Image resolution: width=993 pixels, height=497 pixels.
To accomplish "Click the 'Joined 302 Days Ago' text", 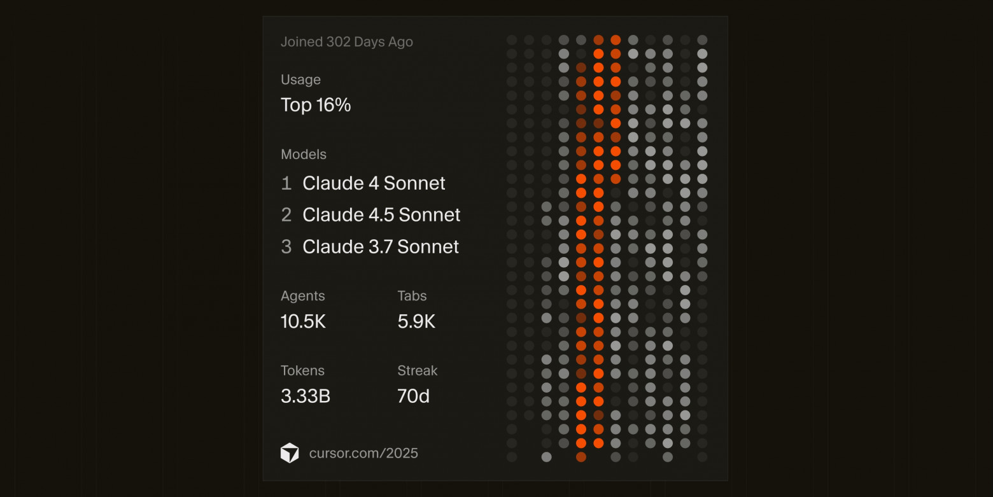I will tap(347, 42).
